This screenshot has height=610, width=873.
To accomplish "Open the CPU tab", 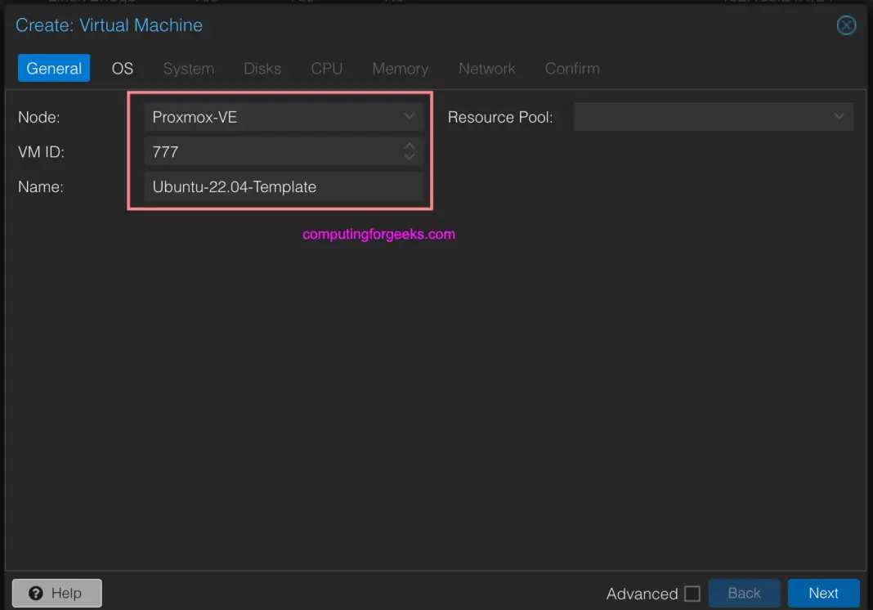I will click(x=326, y=69).
